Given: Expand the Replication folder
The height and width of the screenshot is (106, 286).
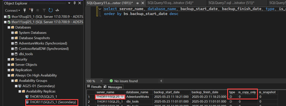Looking at the screenshot, I should point(9,70).
